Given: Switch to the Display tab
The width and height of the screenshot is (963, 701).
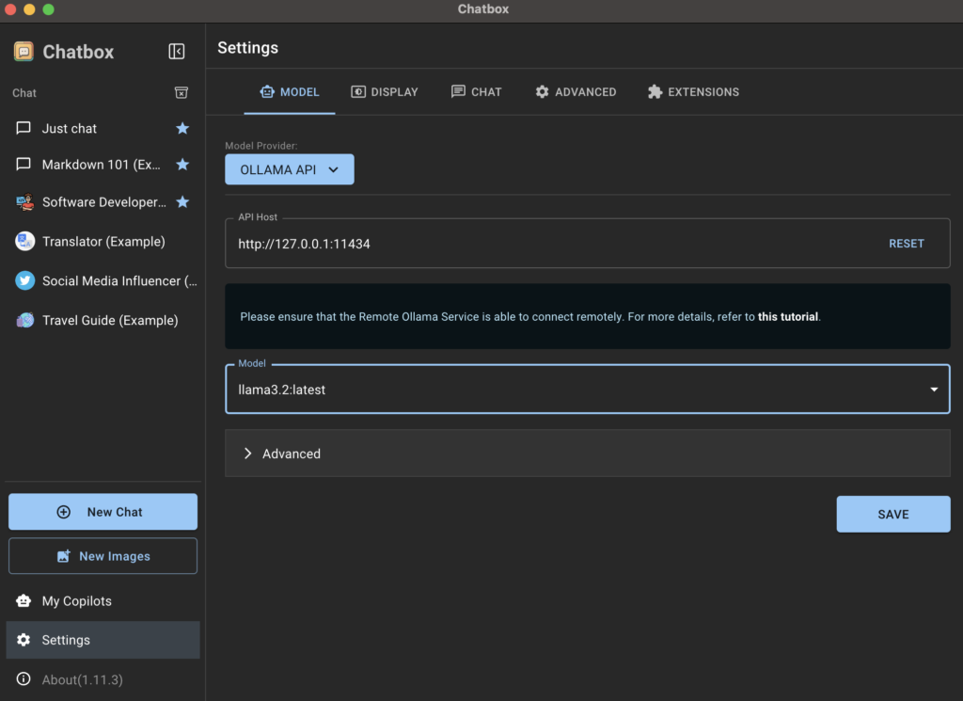Looking at the screenshot, I should pyautogui.click(x=385, y=92).
